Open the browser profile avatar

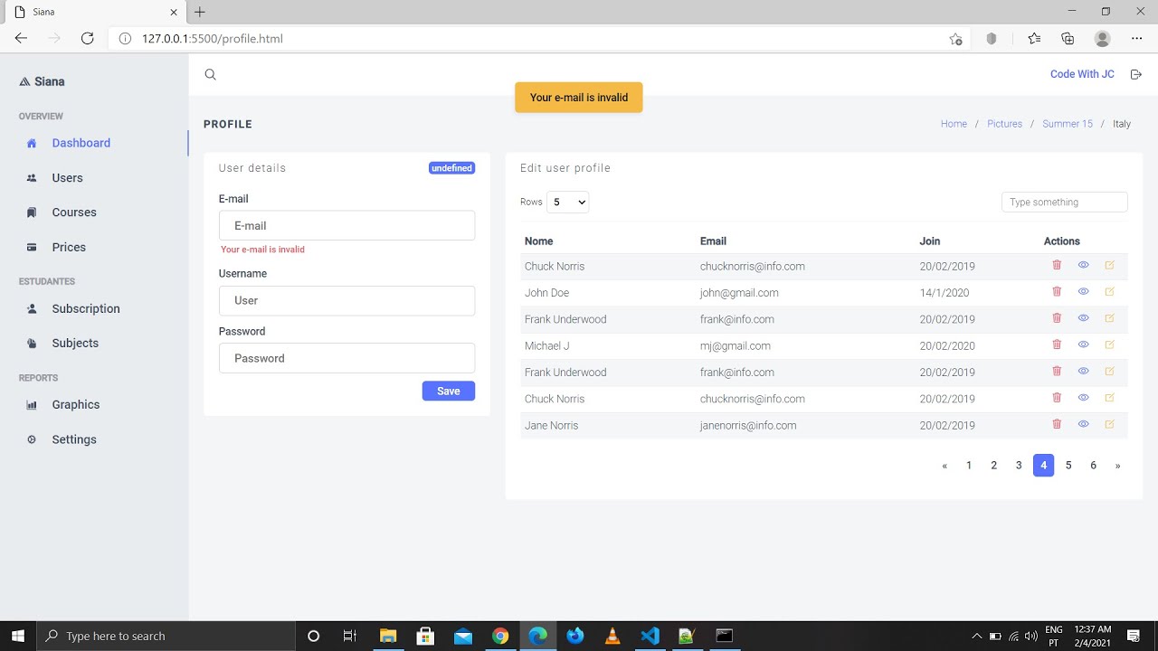pos(1102,38)
